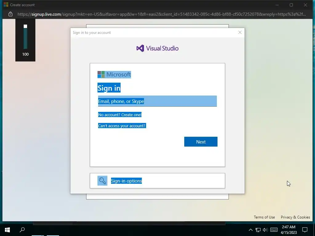This screenshot has width=315, height=236.
Task: Click the Visual Studio logo icon
Action: click(140, 48)
